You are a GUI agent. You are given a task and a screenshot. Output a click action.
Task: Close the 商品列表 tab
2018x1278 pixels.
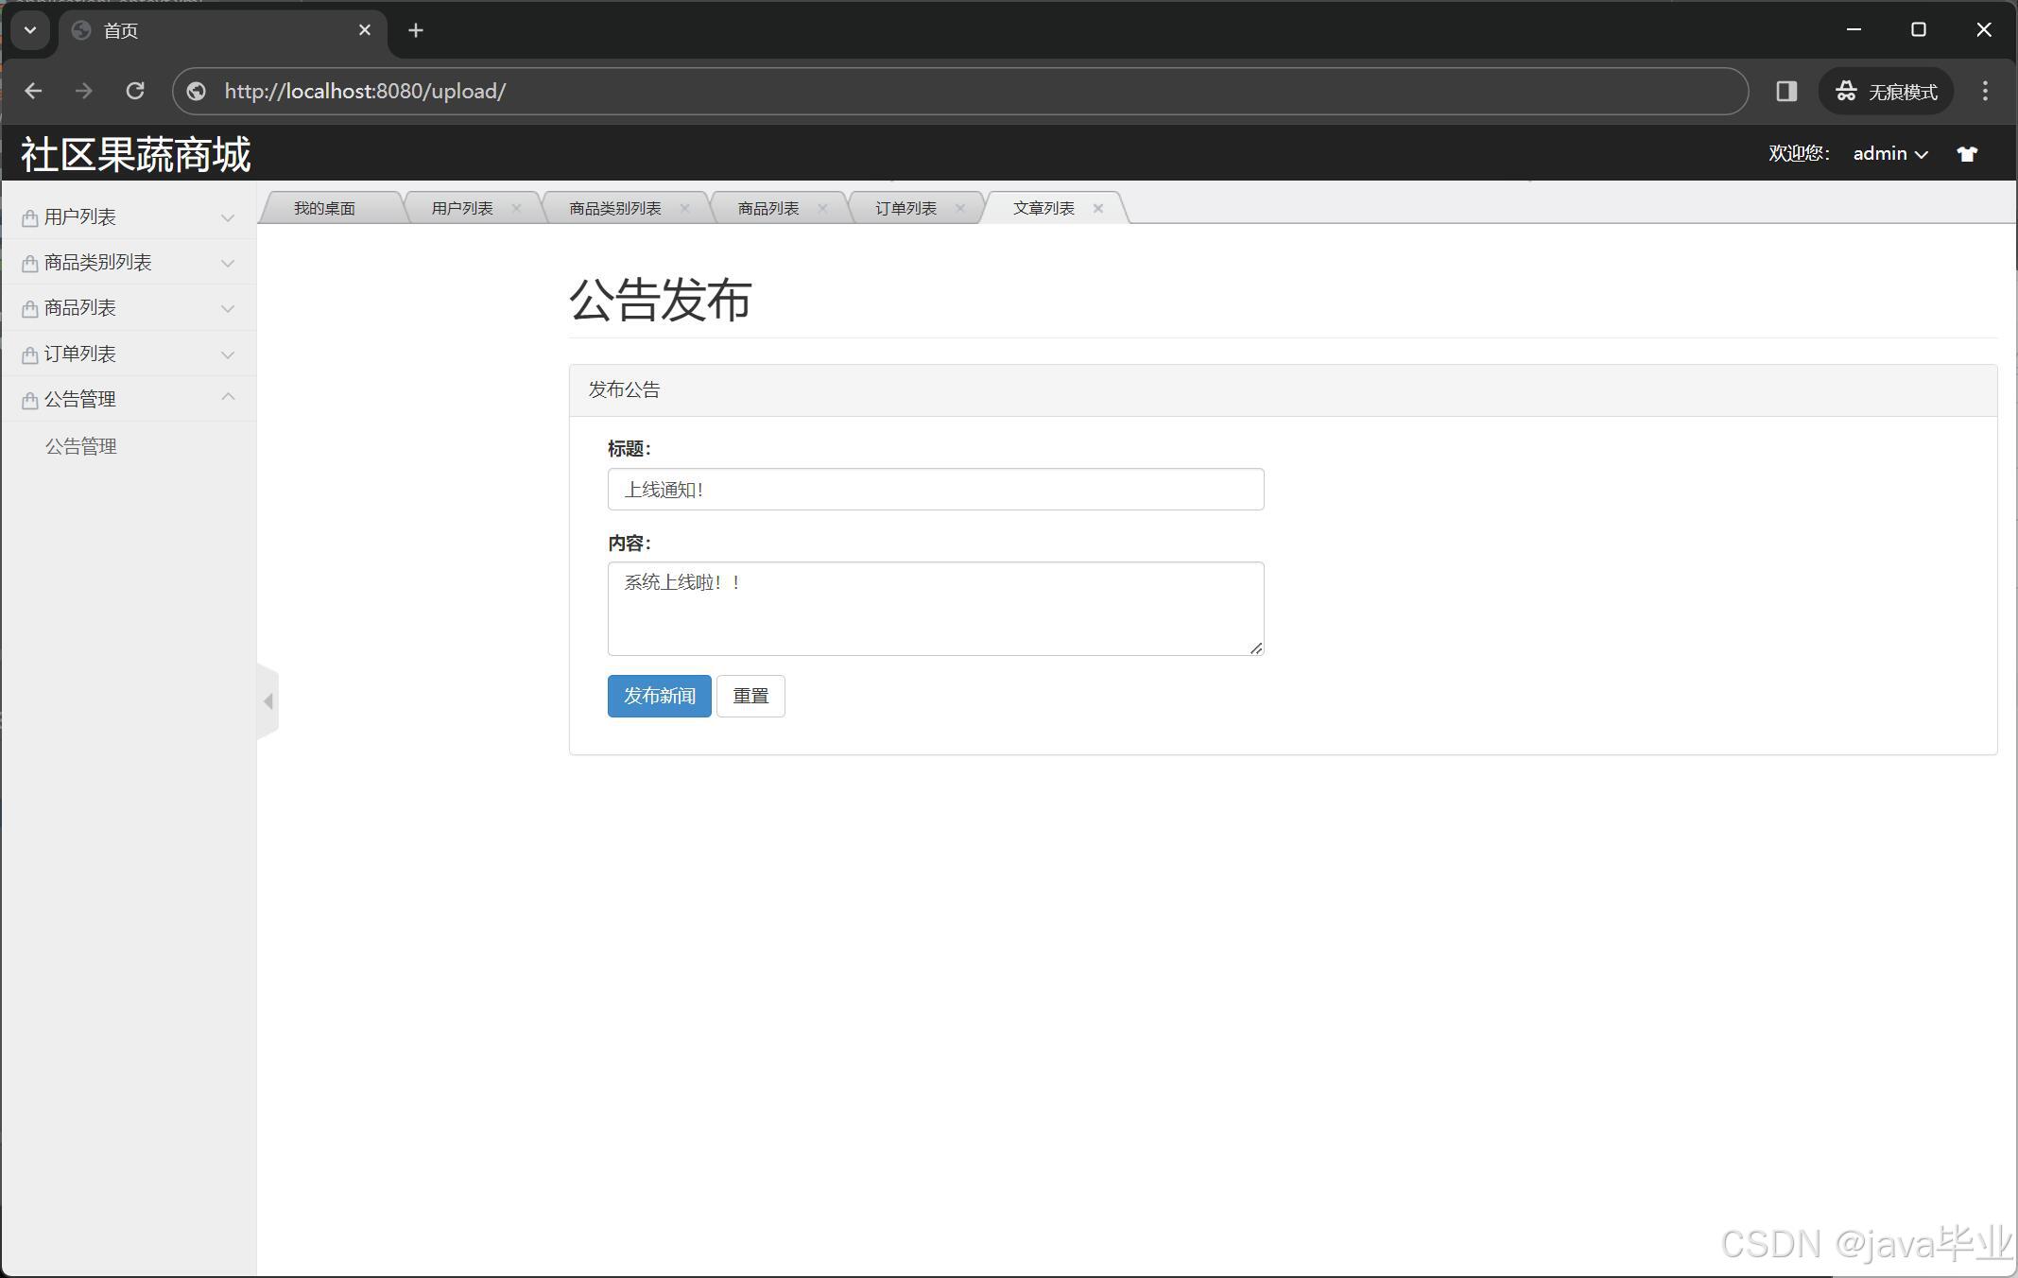point(822,208)
